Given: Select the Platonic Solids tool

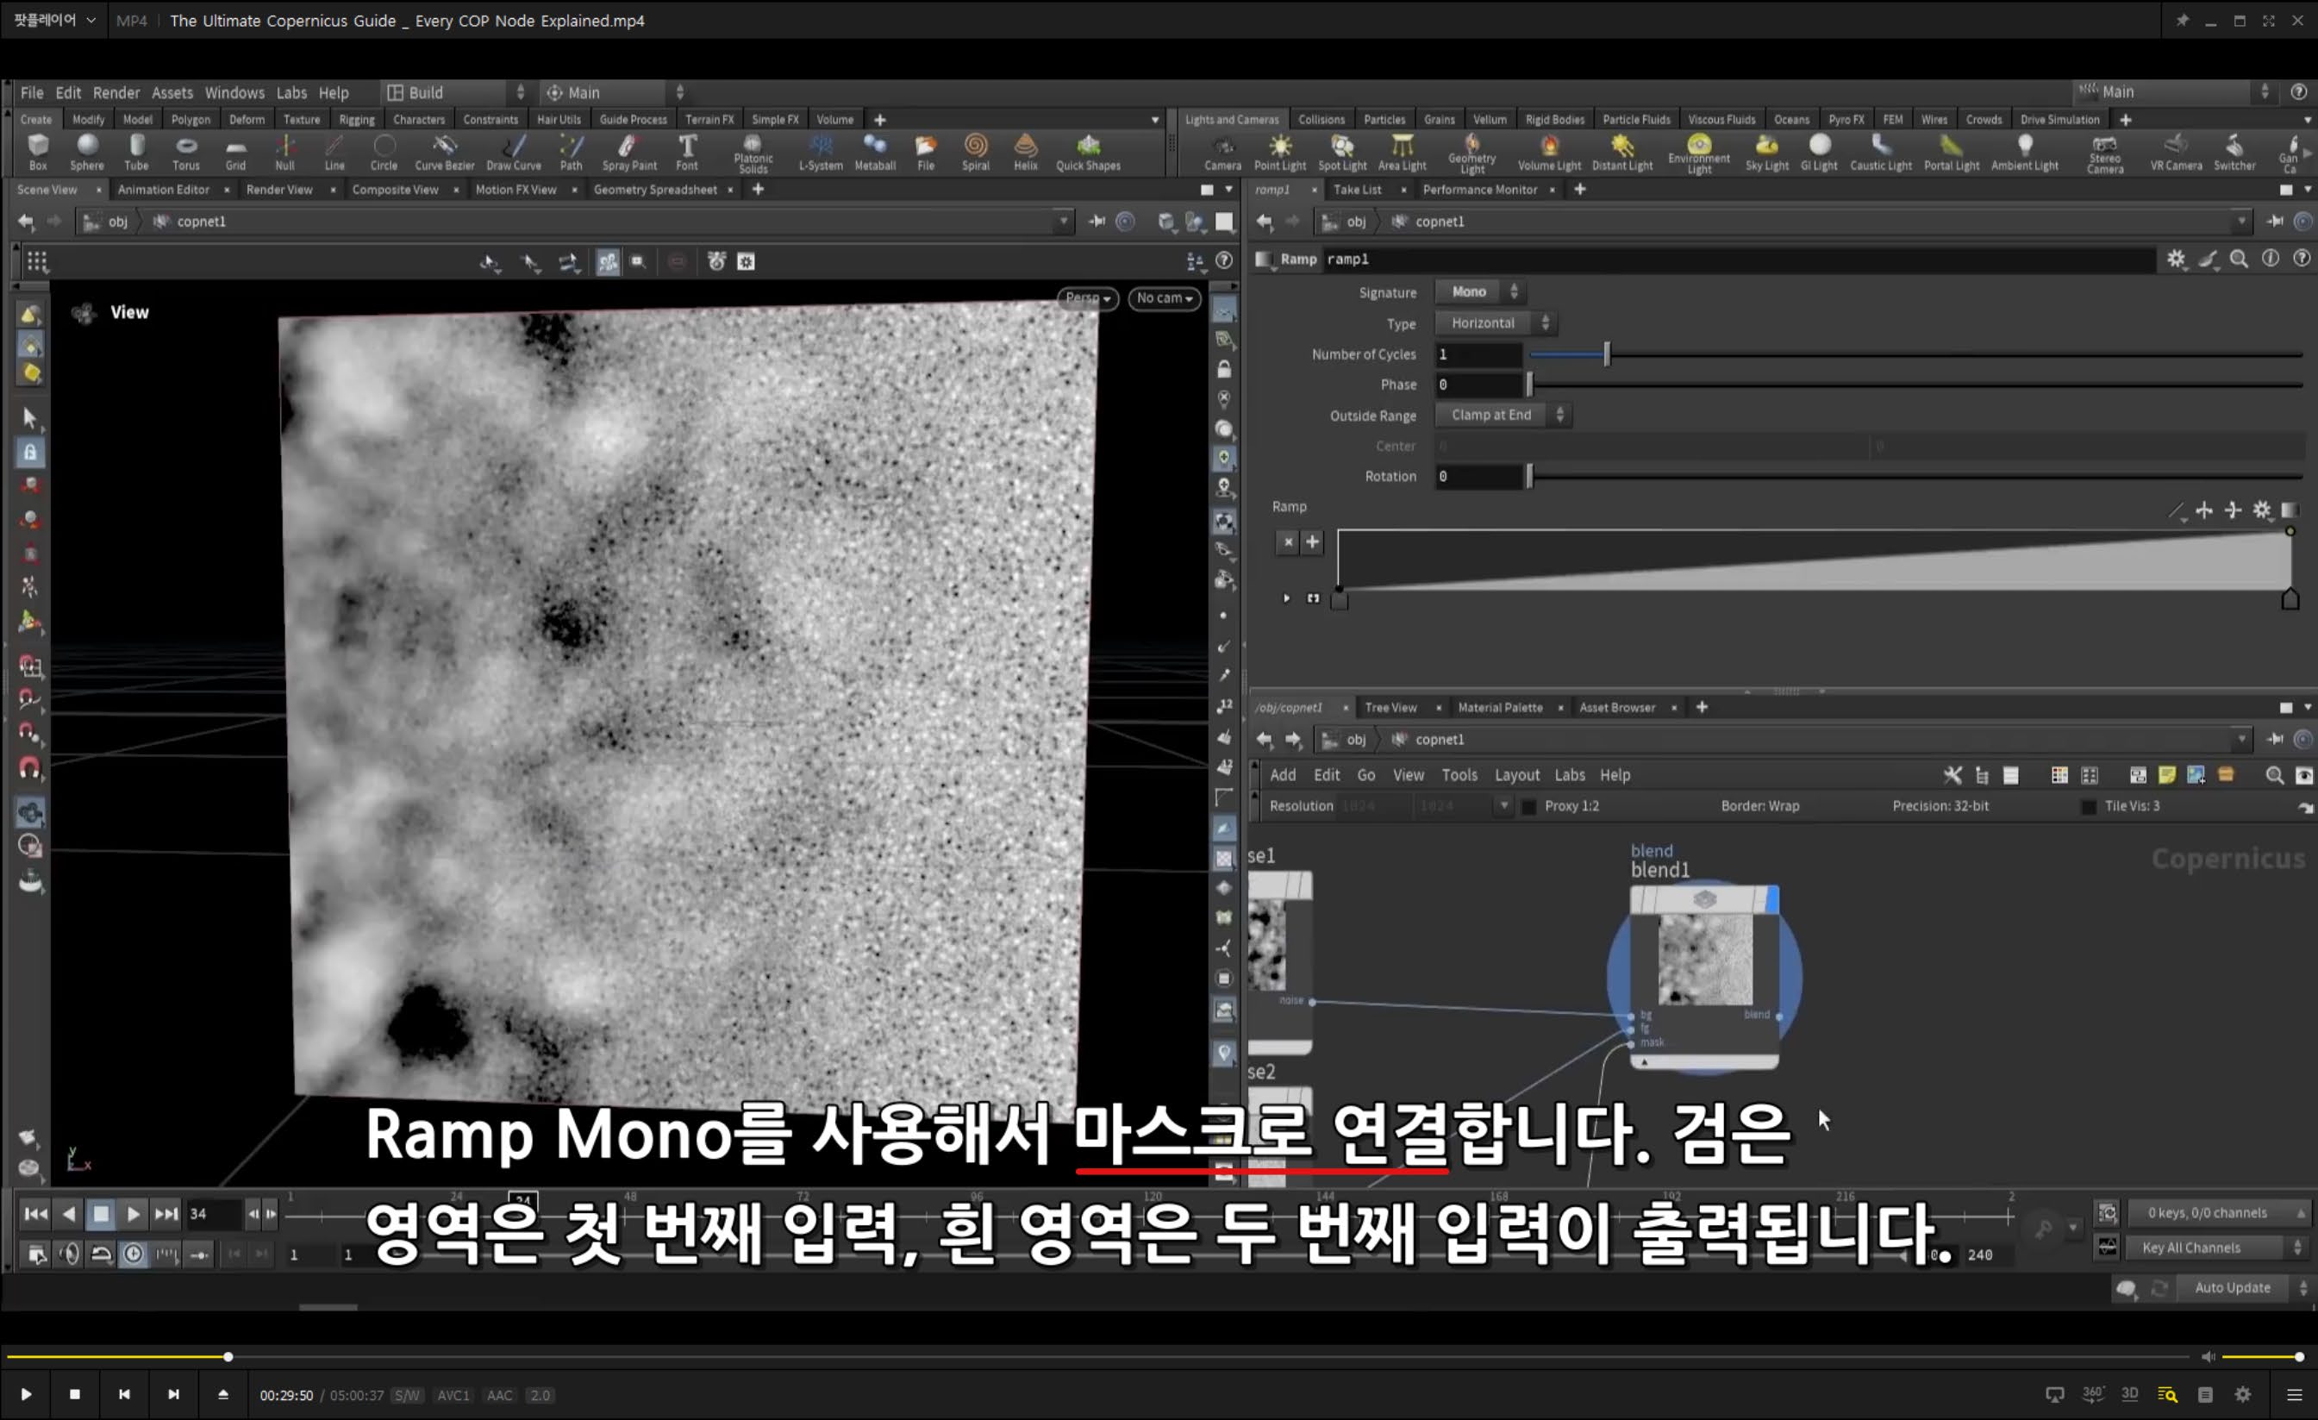Looking at the screenshot, I should tap(753, 153).
